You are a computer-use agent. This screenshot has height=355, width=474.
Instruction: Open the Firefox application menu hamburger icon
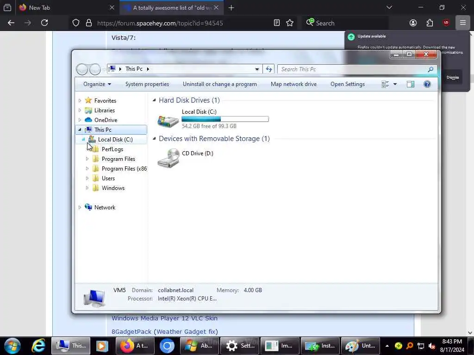(x=462, y=23)
